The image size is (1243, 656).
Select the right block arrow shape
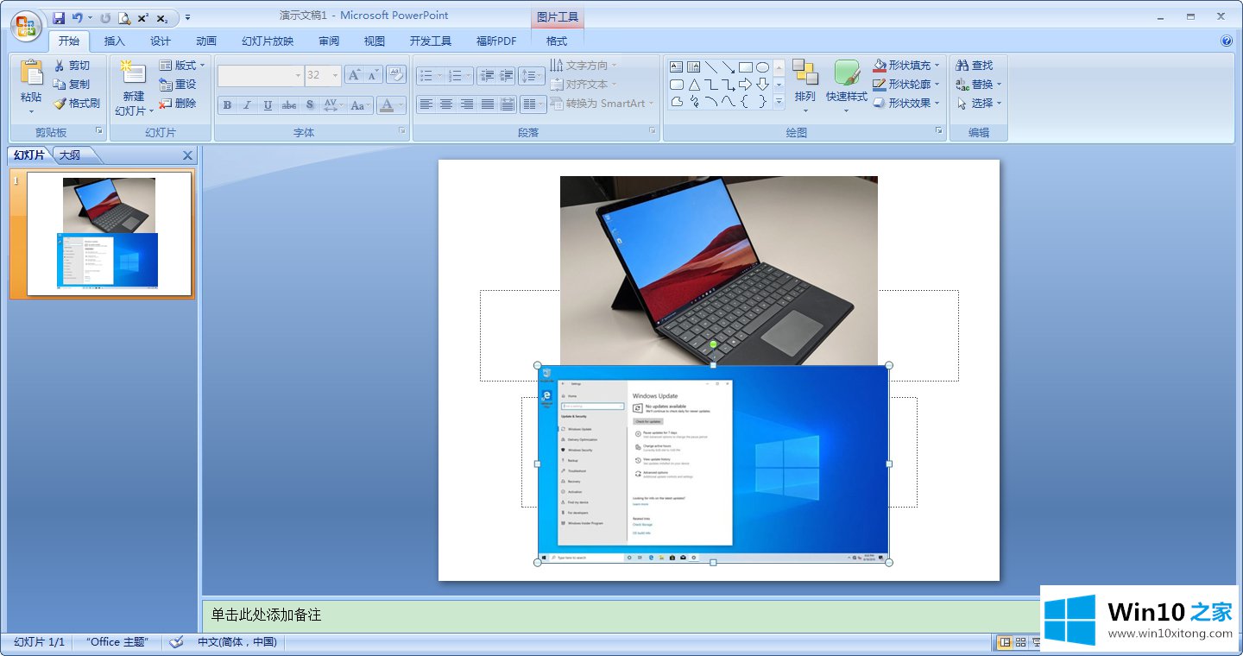tap(745, 85)
